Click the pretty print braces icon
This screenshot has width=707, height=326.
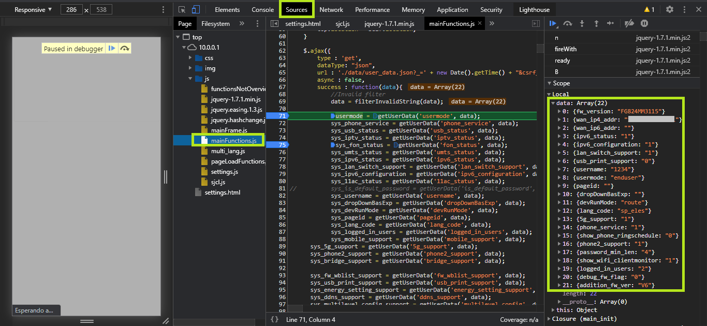[274, 320]
